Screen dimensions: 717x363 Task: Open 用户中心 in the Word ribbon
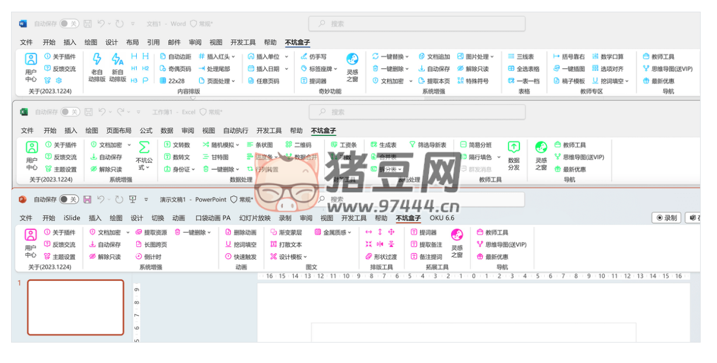point(31,68)
